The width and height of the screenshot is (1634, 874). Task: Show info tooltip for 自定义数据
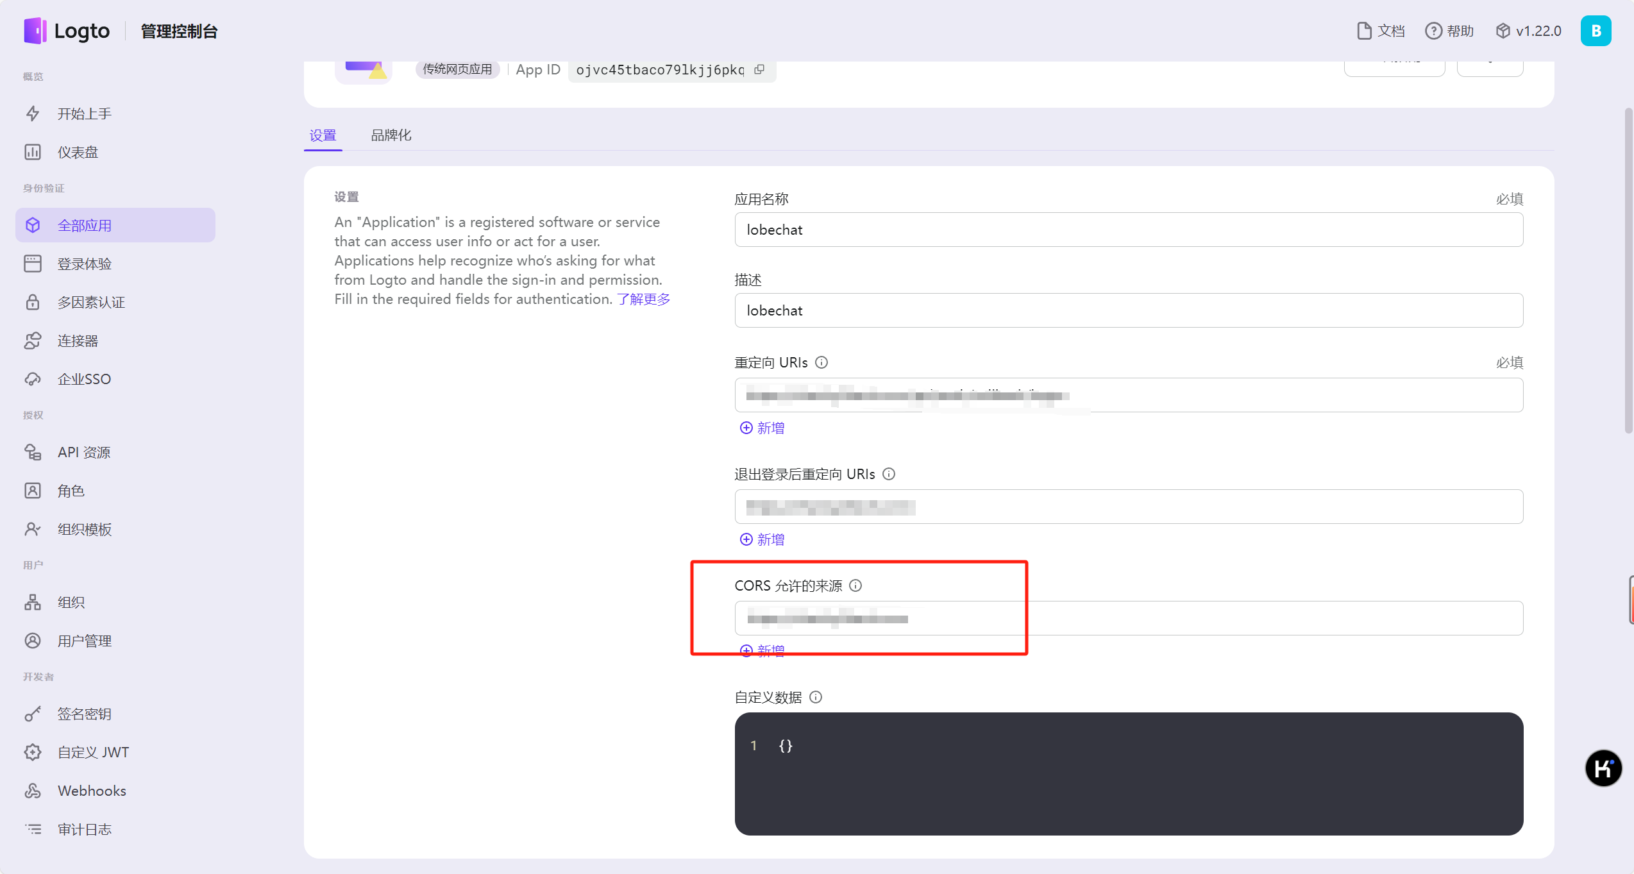816,697
